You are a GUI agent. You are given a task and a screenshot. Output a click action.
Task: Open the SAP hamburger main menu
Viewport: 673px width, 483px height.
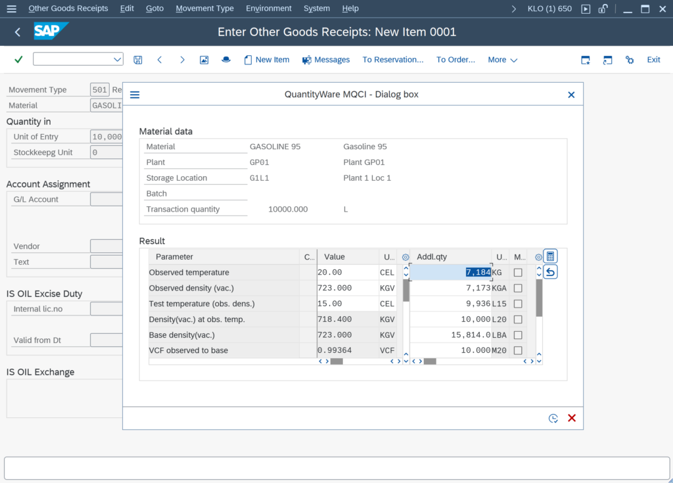(x=12, y=9)
